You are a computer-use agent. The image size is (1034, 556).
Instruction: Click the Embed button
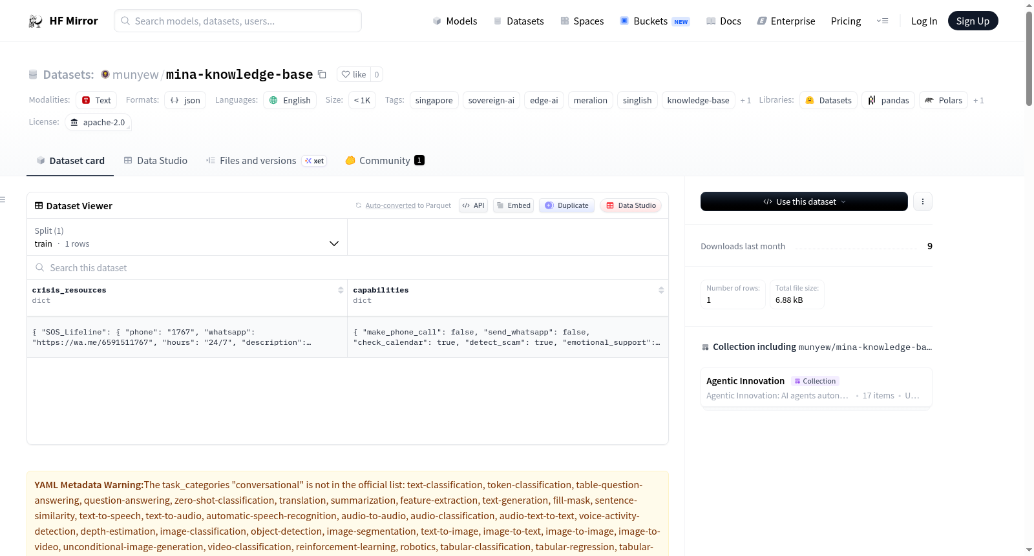[x=514, y=205]
